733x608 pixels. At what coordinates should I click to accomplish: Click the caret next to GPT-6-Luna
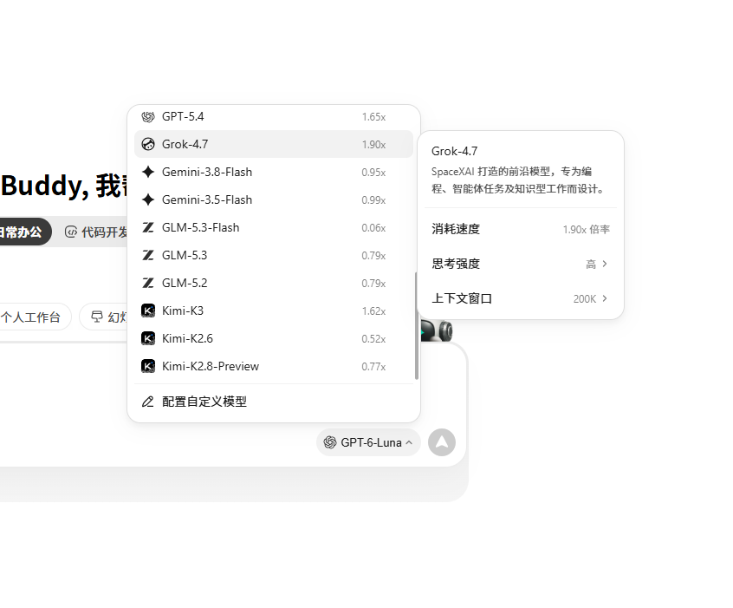(409, 442)
